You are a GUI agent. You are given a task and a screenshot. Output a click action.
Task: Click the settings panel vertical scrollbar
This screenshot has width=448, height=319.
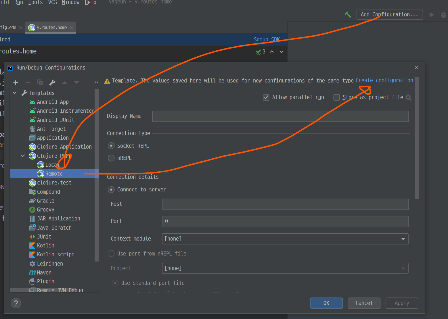[417, 138]
